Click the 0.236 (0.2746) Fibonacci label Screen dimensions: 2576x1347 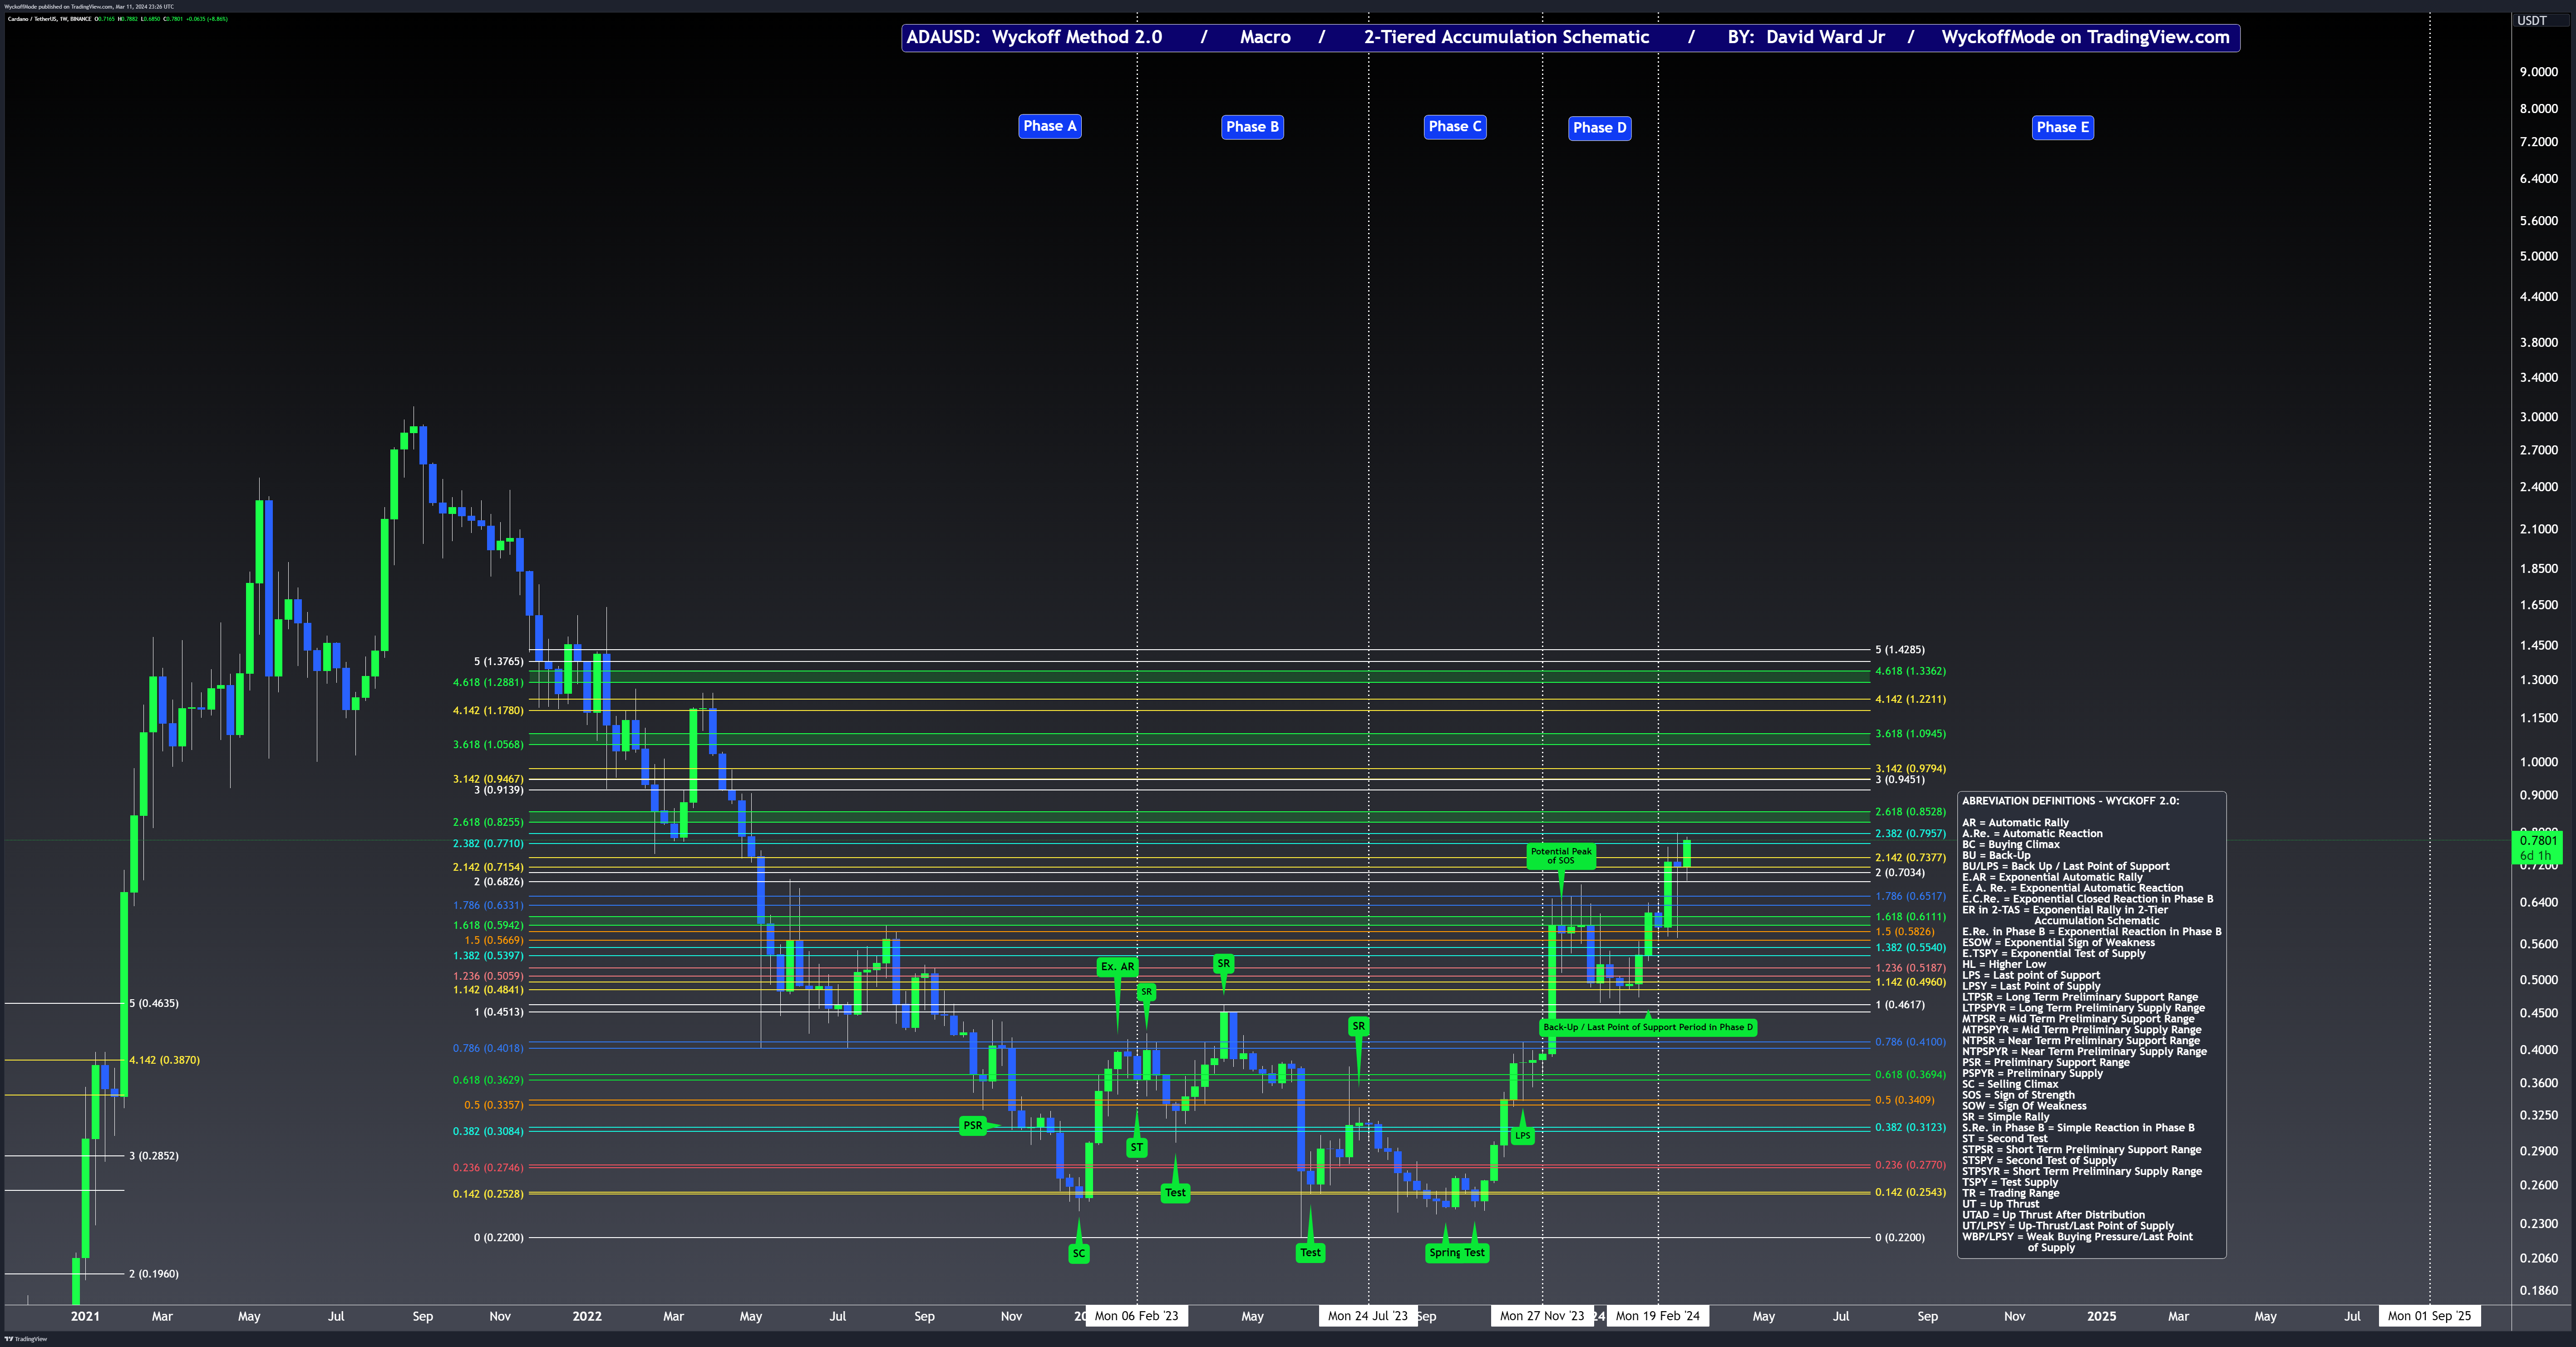pos(488,1168)
